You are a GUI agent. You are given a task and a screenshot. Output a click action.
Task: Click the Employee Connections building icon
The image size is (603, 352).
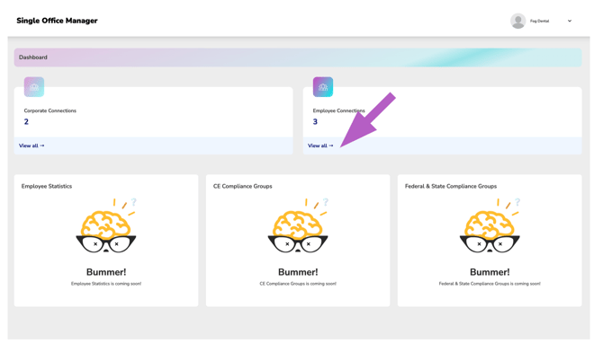click(323, 87)
